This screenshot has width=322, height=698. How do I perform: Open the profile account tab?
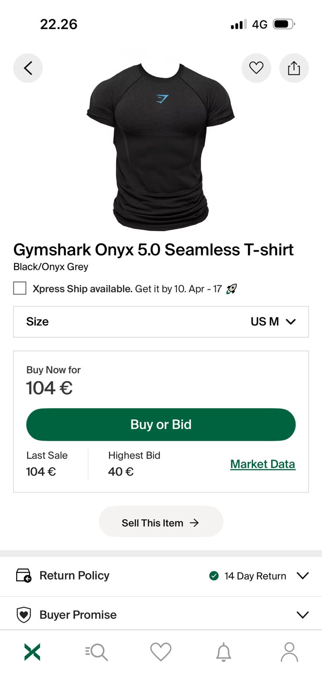pyautogui.click(x=289, y=652)
